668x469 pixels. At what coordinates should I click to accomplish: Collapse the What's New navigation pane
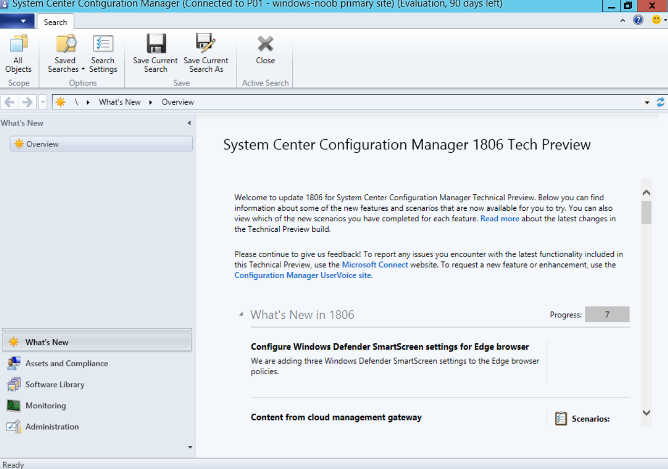(x=189, y=123)
